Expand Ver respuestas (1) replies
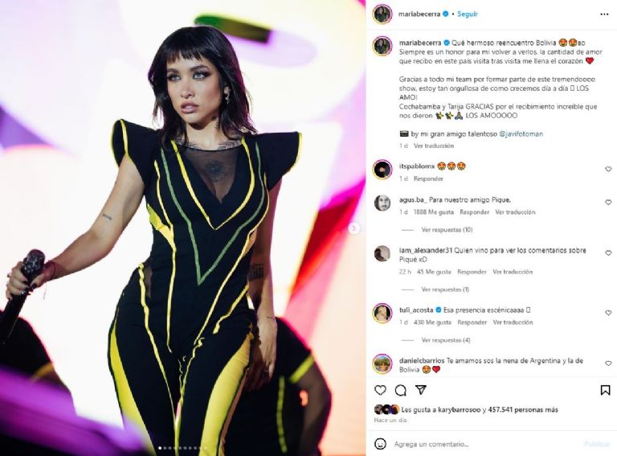 (445, 290)
